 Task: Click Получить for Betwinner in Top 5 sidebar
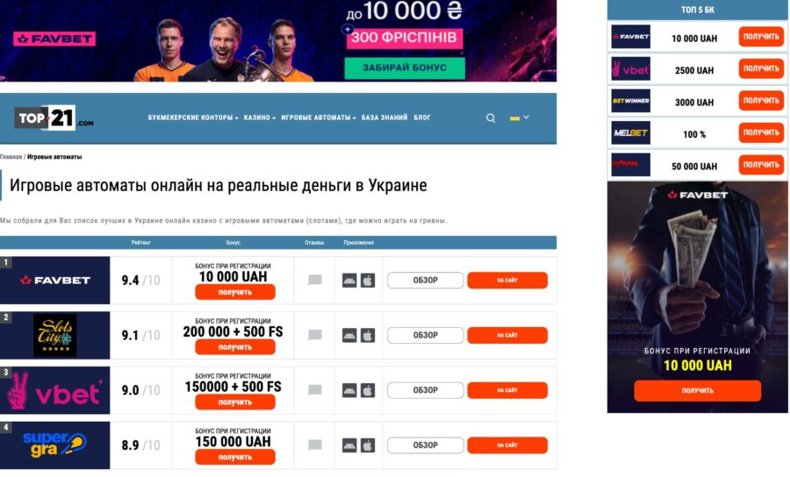click(x=761, y=101)
